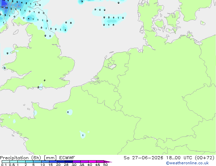This screenshot has width=216, height=166.
Task: Click the '14' value at the top-left corner
Action: pos(2,7)
